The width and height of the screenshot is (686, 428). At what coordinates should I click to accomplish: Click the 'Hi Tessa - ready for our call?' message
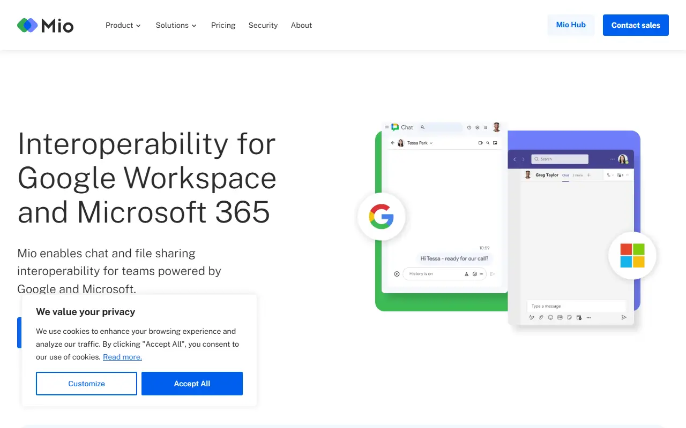click(x=454, y=258)
